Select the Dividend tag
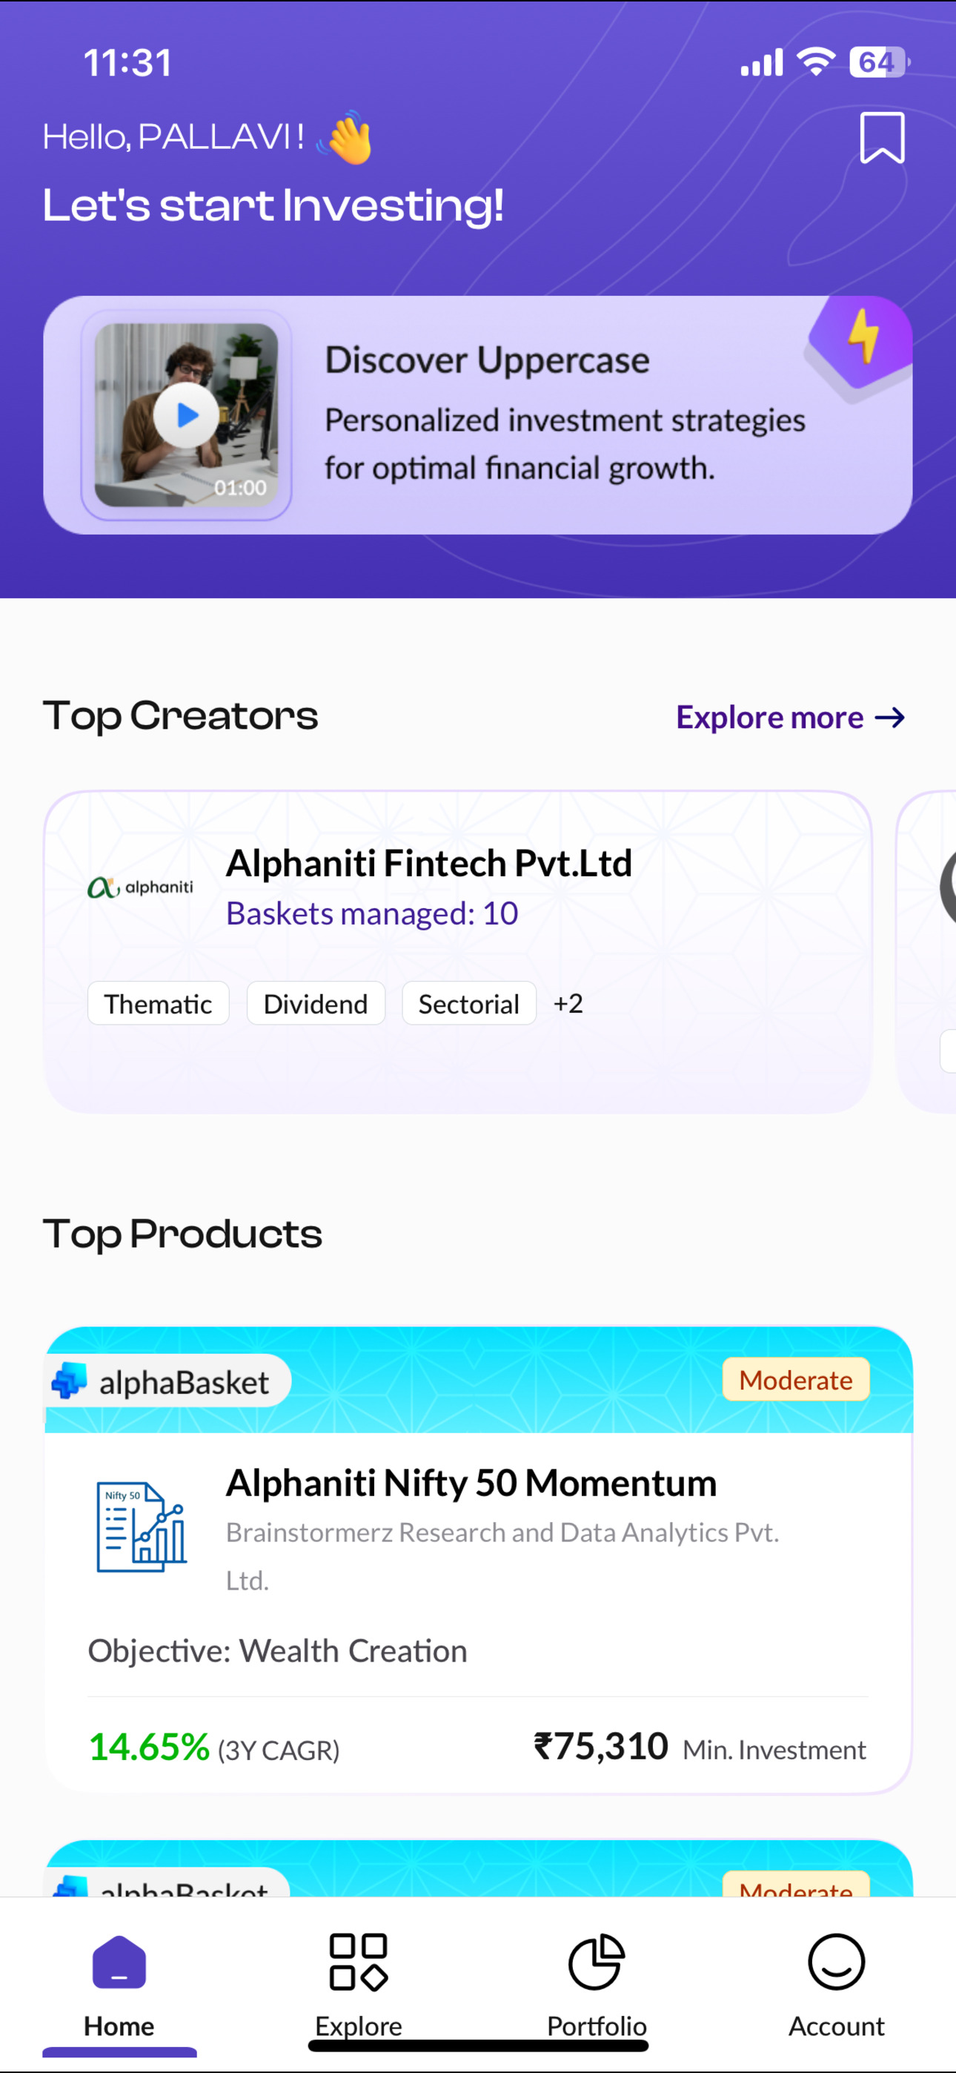The width and height of the screenshot is (956, 2073). pyautogui.click(x=316, y=1002)
